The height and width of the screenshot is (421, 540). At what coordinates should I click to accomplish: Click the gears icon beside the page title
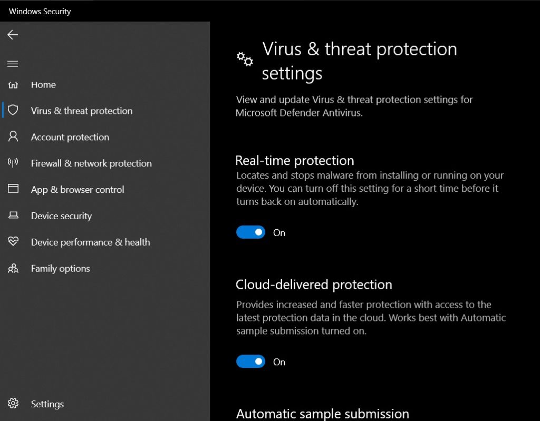pyautogui.click(x=244, y=59)
